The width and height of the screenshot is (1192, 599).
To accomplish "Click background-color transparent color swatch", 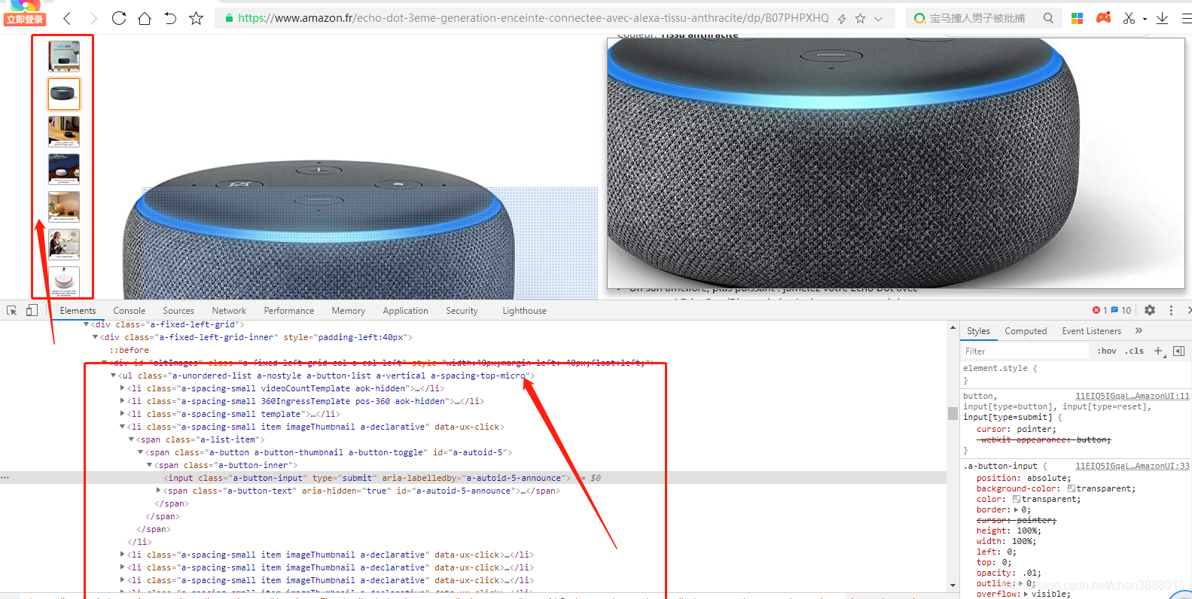I will 1071,488.
